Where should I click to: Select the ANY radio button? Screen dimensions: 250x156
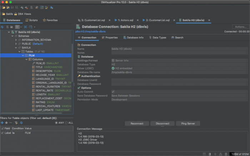click(56, 123)
